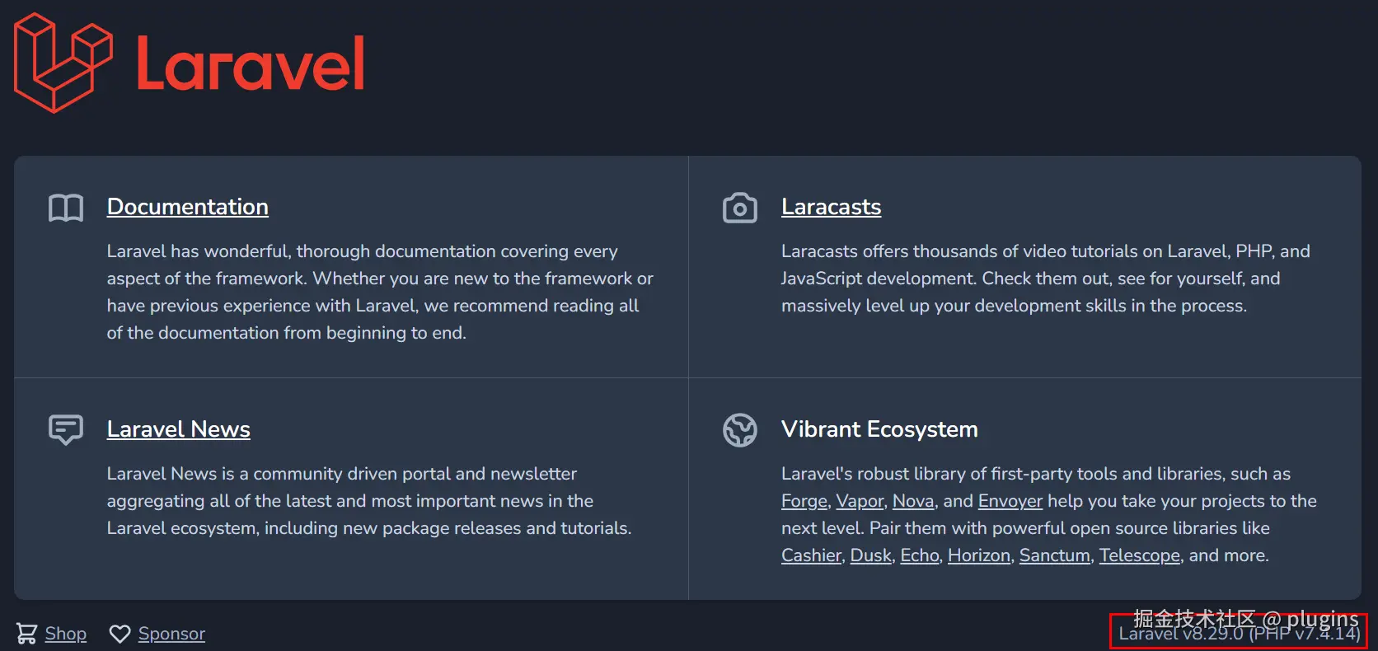The width and height of the screenshot is (1378, 651).
Task: Visit the Horizon link
Action: tap(978, 555)
